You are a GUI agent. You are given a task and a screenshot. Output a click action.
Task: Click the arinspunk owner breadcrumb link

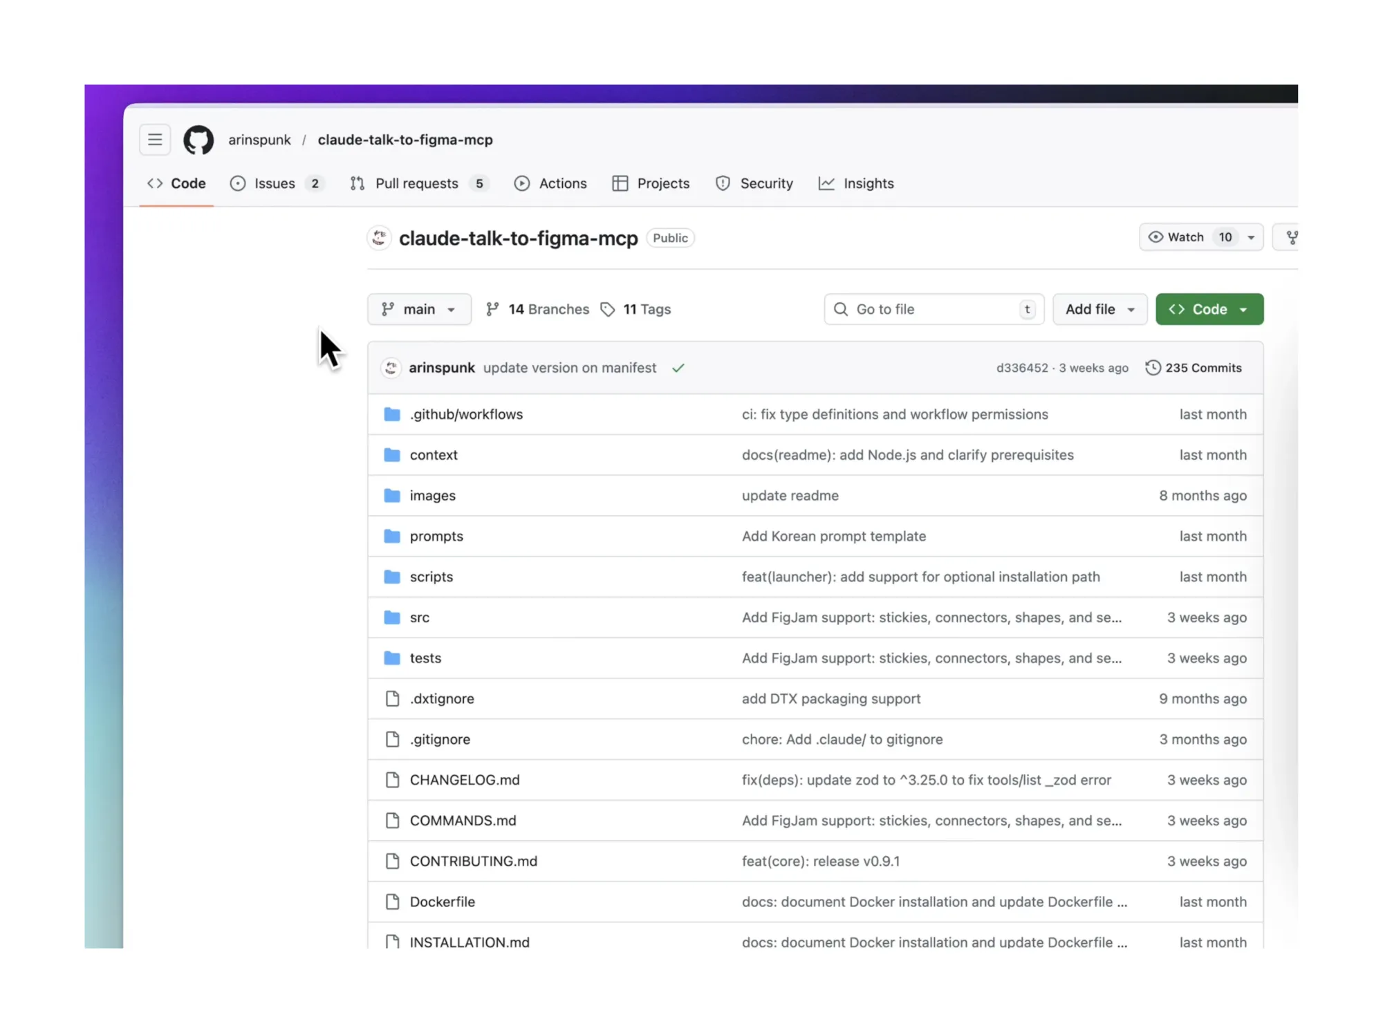tap(260, 140)
